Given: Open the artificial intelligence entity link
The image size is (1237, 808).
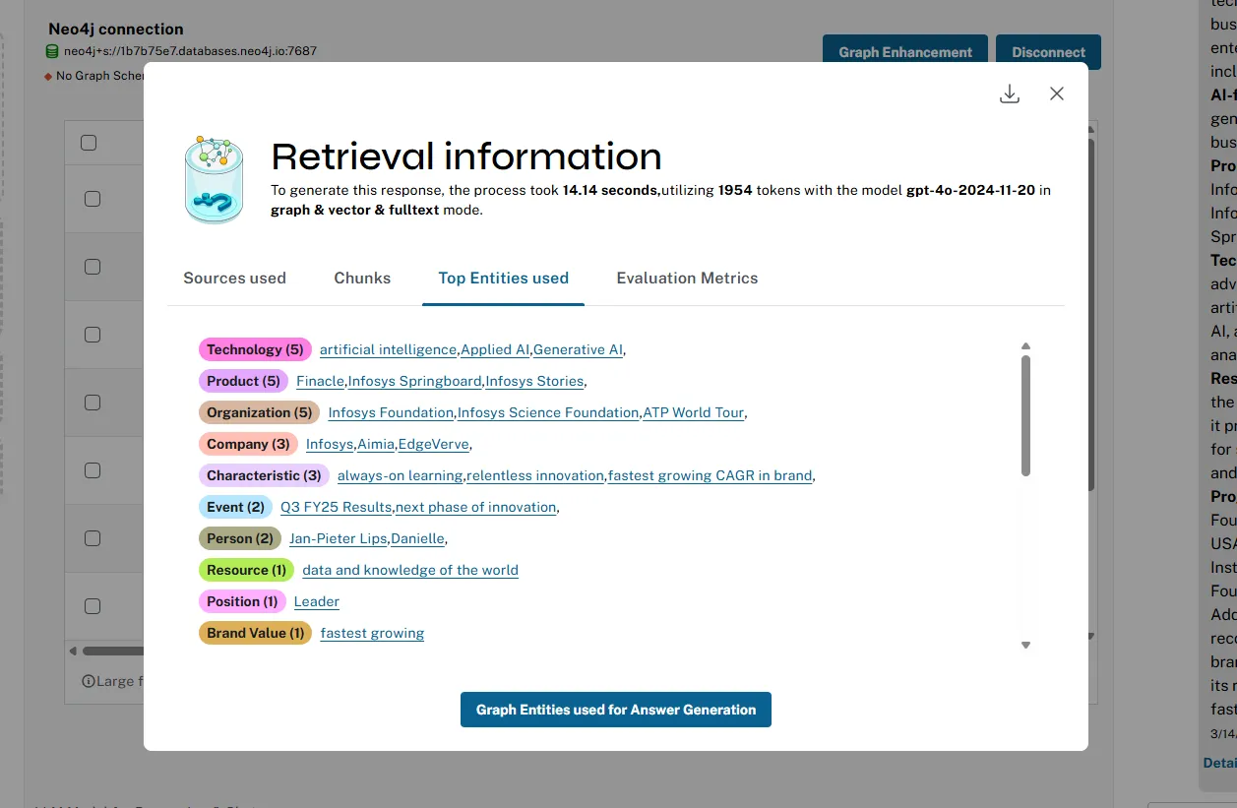Looking at the screenshot, I should pos(388,349).
